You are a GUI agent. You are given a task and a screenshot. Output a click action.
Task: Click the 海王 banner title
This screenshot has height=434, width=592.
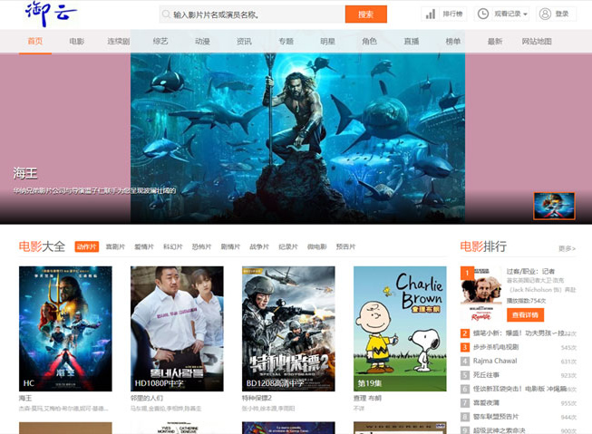click(25, 173)
